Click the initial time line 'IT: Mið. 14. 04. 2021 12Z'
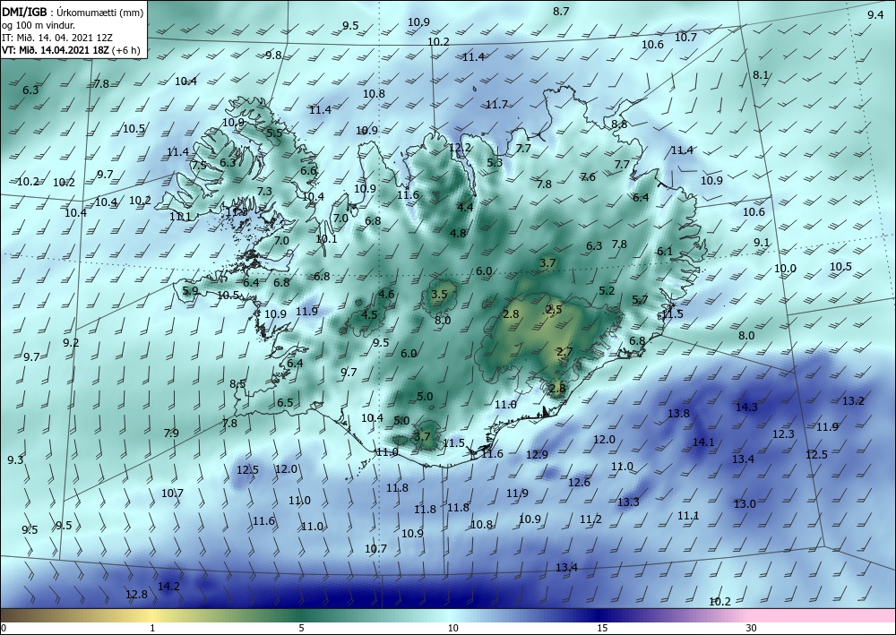This screenshot has width=896, height=635. 57,37
